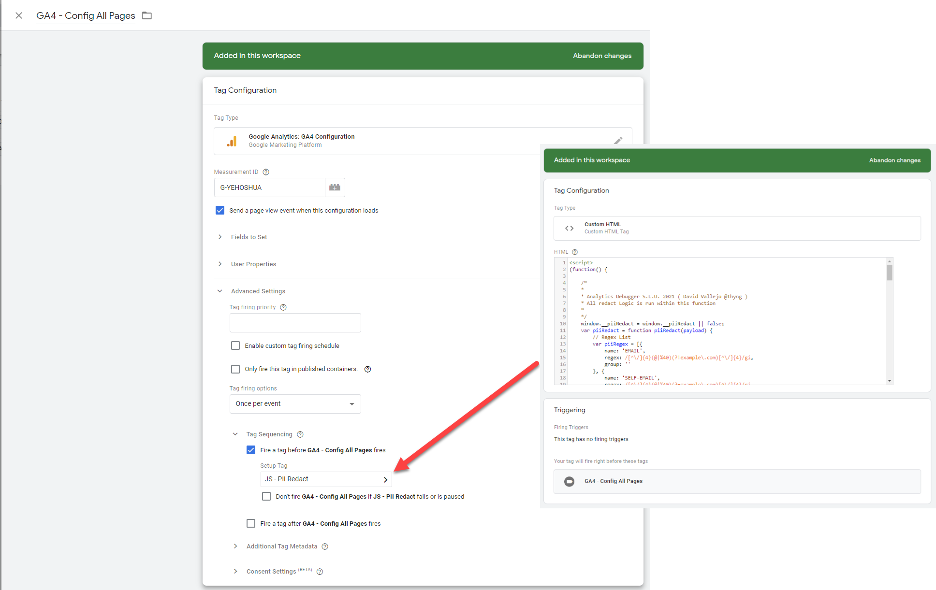Click the HTML code editor scrollbar
936x590 pixels.
click(x=889, y=273)
